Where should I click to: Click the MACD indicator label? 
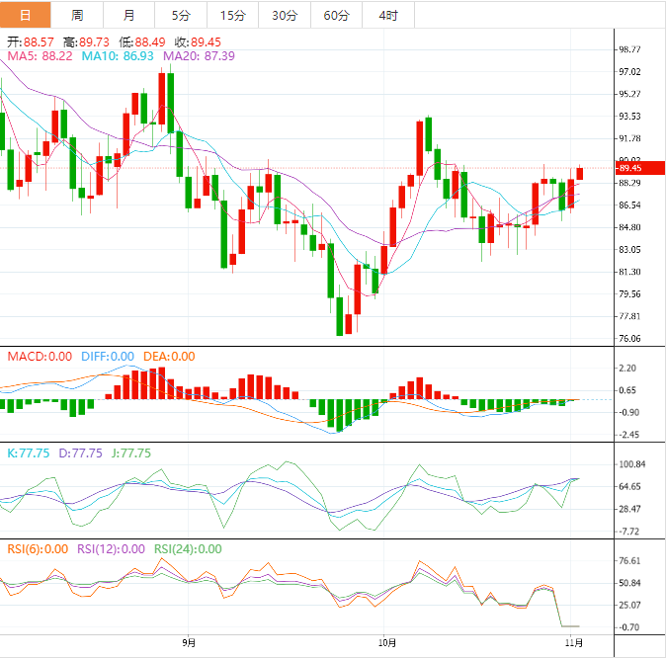(40, 357)
